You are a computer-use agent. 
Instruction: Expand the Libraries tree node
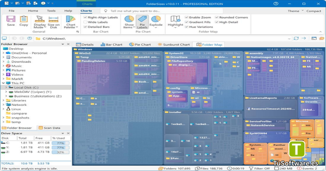pyautogui.click(x=3, y=100)
